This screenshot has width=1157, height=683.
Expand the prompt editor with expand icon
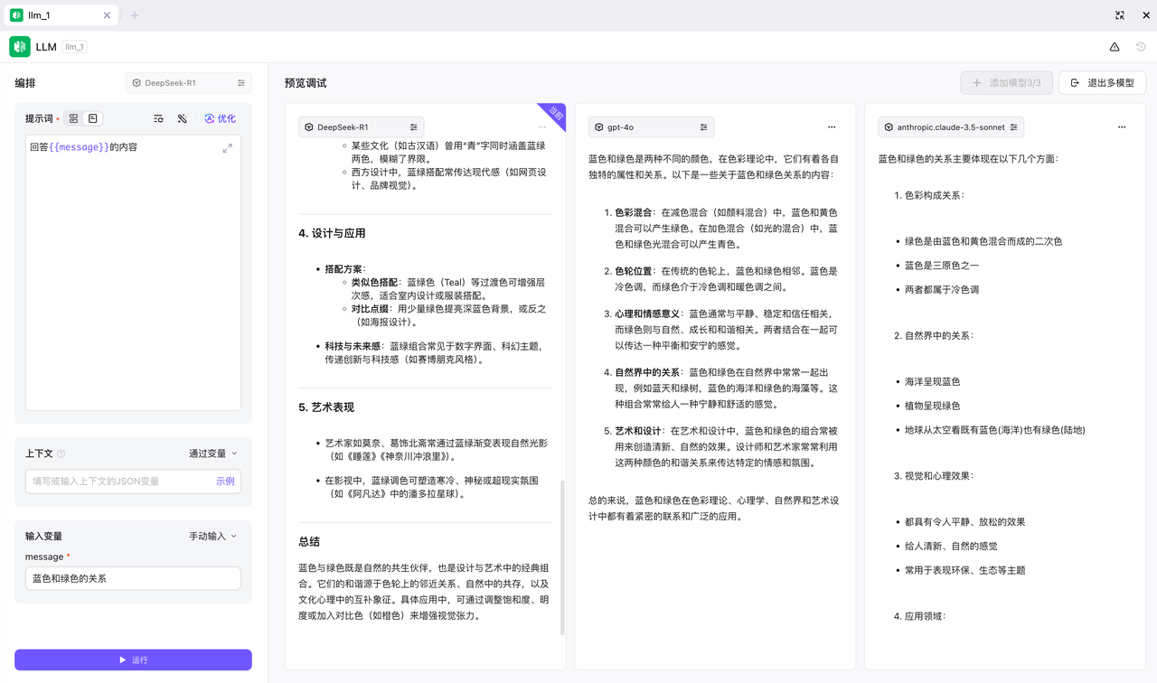pos(227,148)
